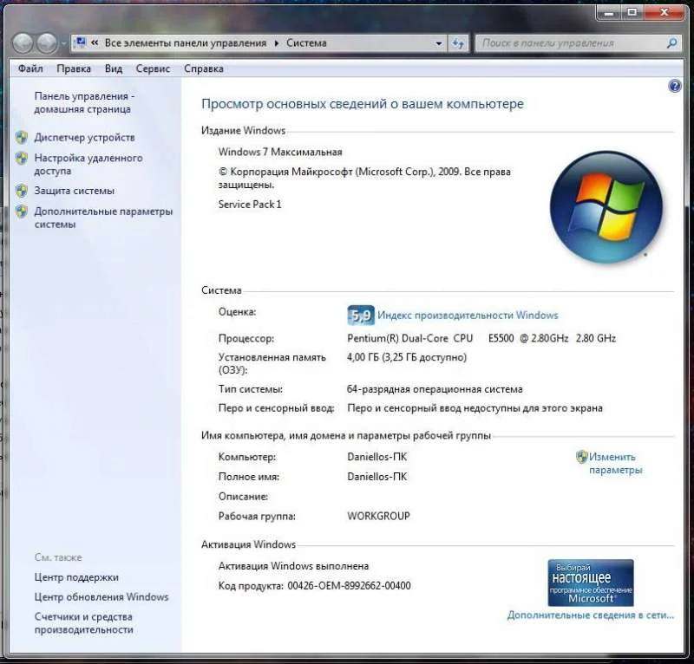This screenshot has width=694, height=664.
Task: Open 'Центр поддержки' link
Action: pos(76,577)
